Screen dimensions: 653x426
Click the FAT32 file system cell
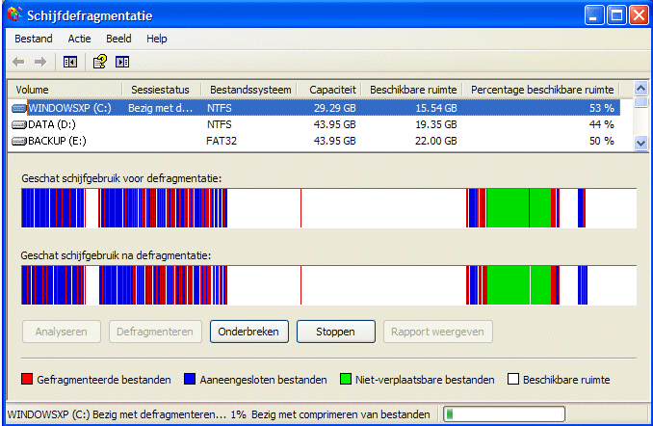[x=222, y=142]
